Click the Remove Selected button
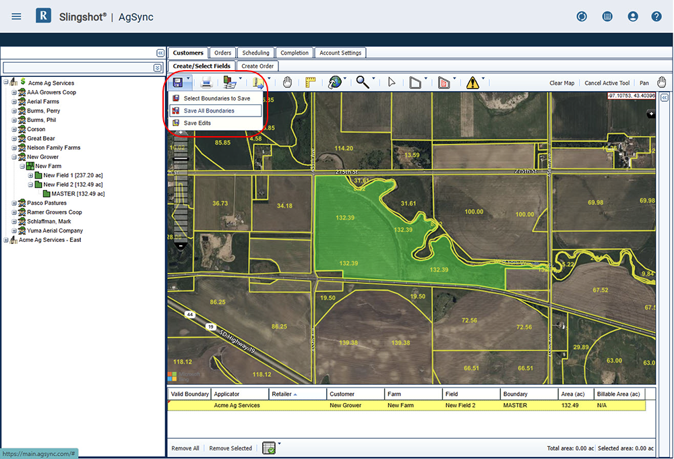 [231, 448]
